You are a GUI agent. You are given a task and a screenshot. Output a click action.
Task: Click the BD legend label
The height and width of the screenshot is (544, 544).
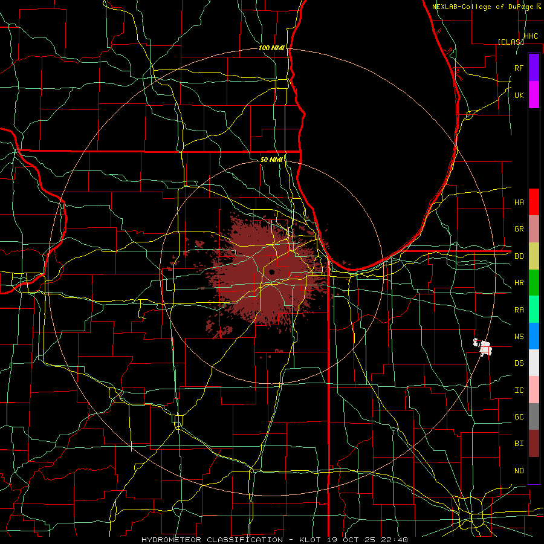(x=519, y=256)
